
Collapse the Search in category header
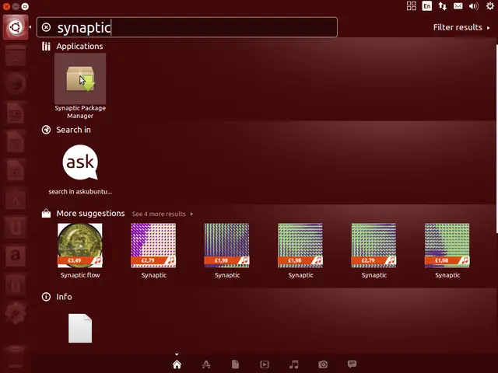pyautogui.click(x=66, y=130)
